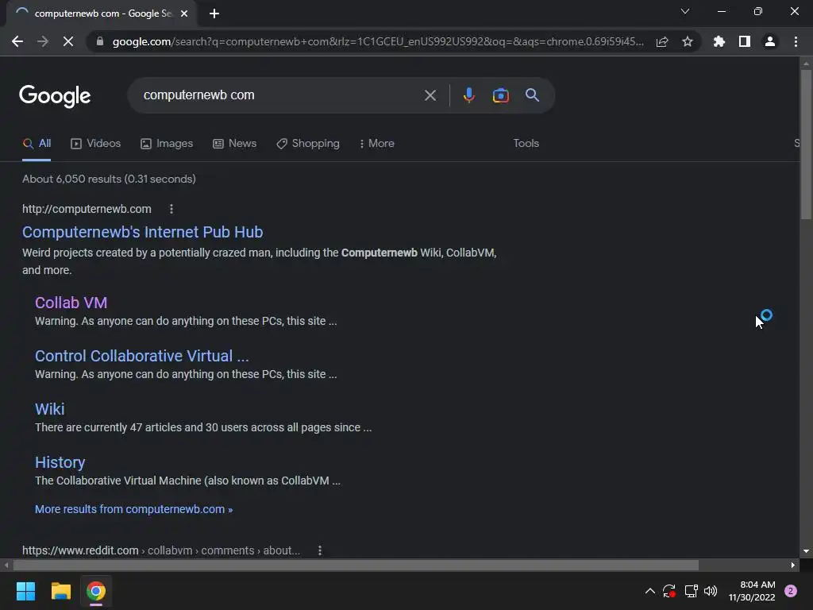The height and width of the screenshot is (610, 813).
Task: Click the sync status tray icon
Action: [x=669, y=591]
